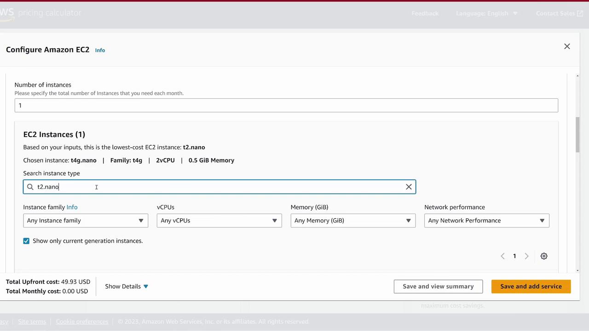589x331 pixels.
Task: Follow the Contact Sales link
Action: tap(559, 13)
